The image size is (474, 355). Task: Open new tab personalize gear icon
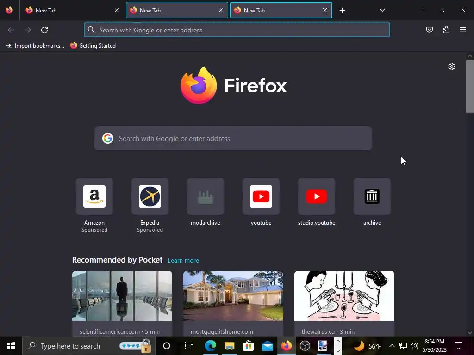click(x=452, y=67)
